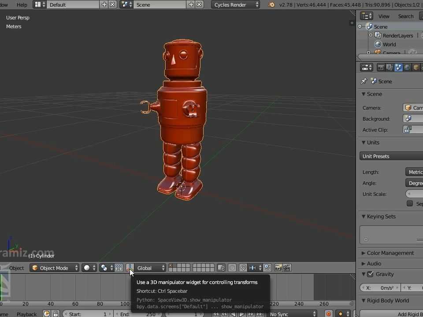Open the Object Mode dropdown
The image size is (423, 317).
[54, 268]
